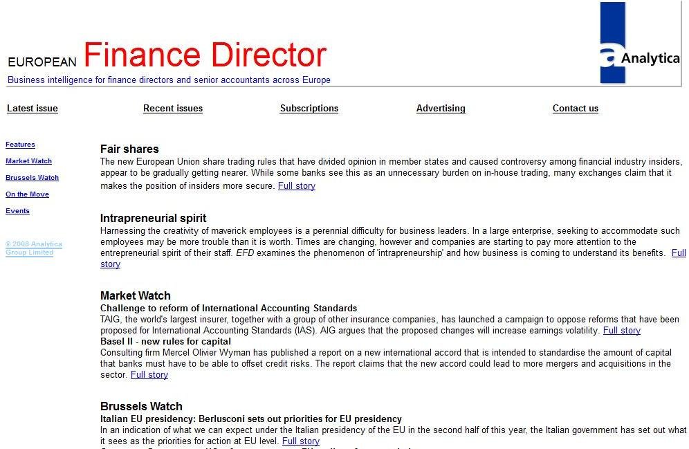Switch to Recent issues
The width and height of the screenshot is (689, 449).
(172, 109)
